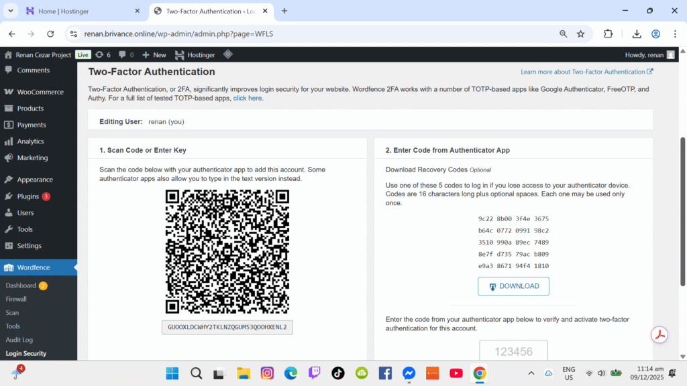Screen dimensions: 687x386
Task: Click the Adobe PDF floating icon
Action: click(x=660, y=335)
